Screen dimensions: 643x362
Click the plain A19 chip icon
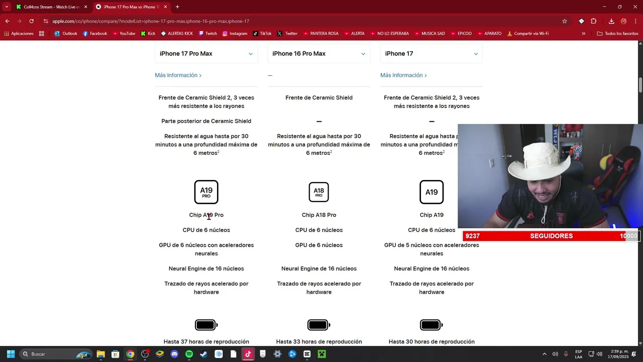click(x=432, y=192)
